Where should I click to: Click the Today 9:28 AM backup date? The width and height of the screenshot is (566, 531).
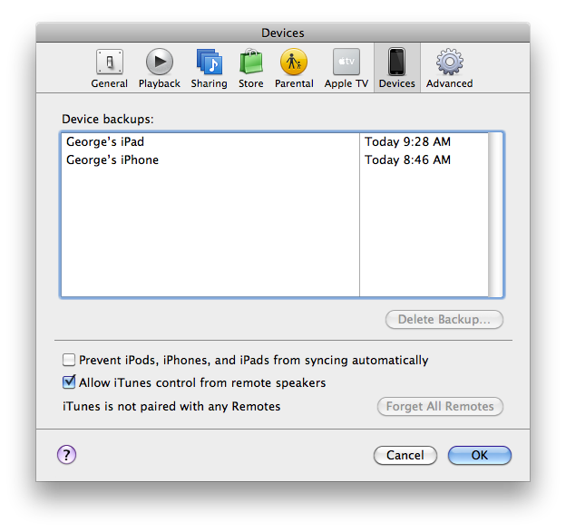tap(407, 141)
